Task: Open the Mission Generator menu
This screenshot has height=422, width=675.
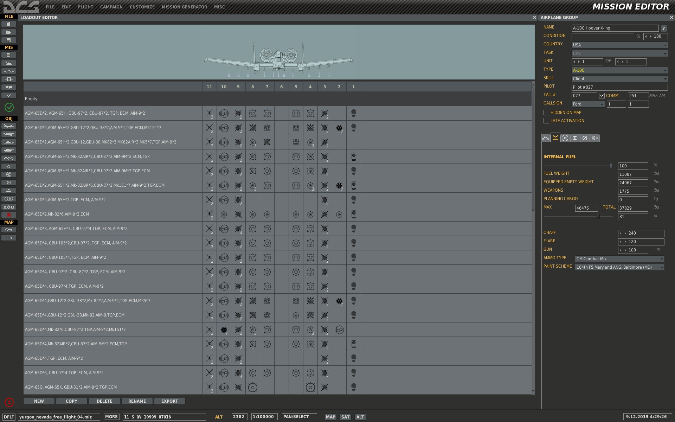Action: [184, 7]
